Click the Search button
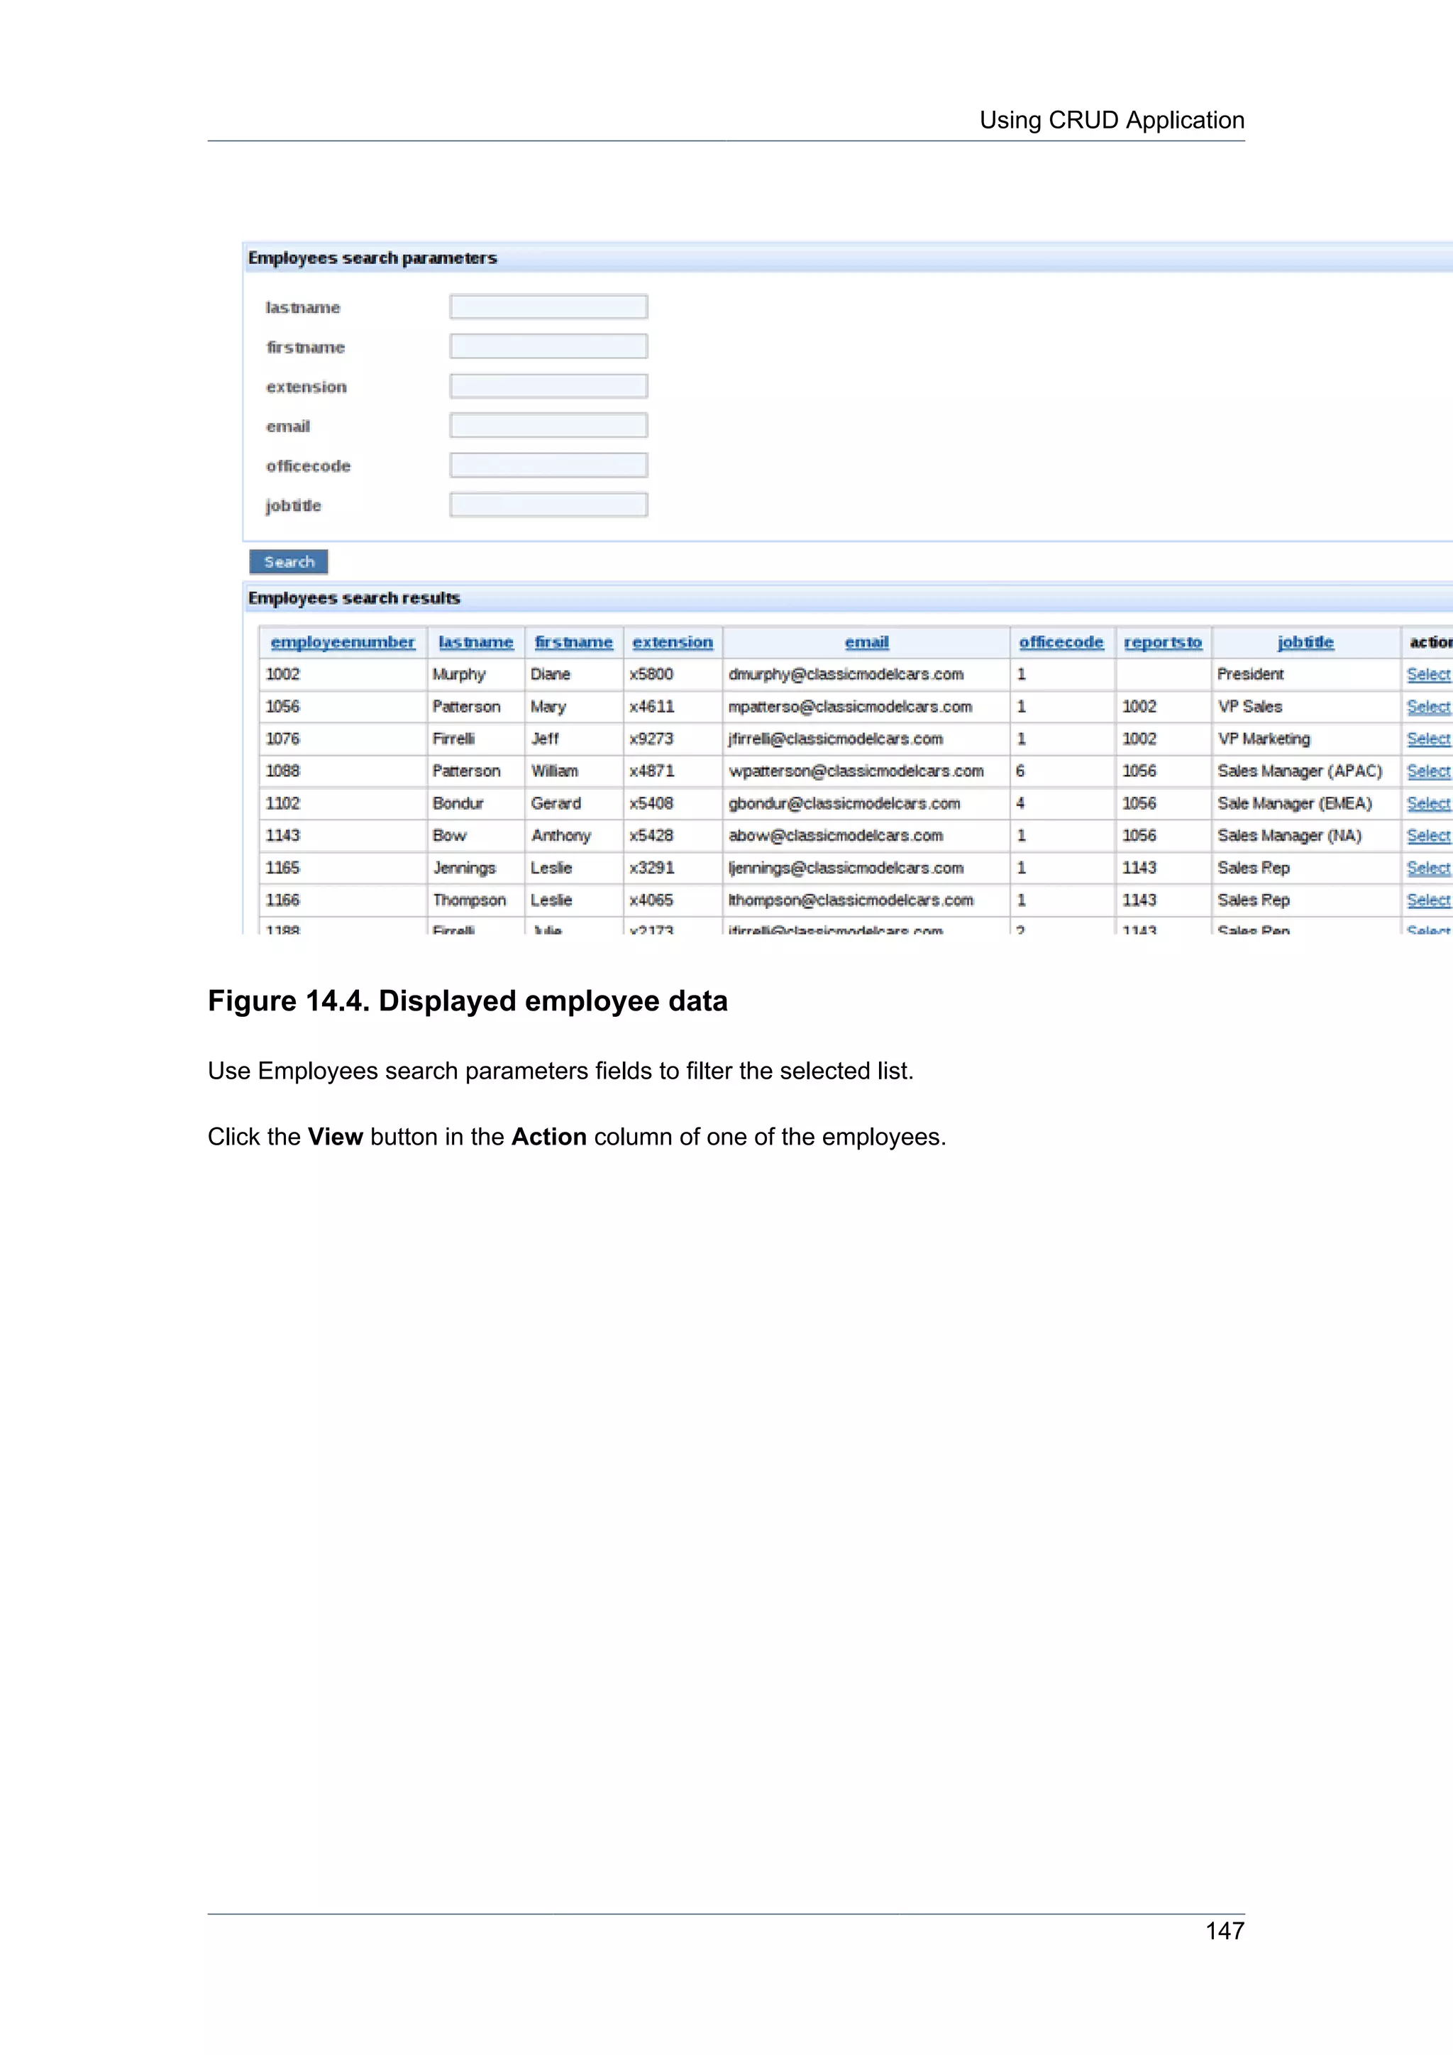This screenshot has height=2055, width=1453. (289, 562)
